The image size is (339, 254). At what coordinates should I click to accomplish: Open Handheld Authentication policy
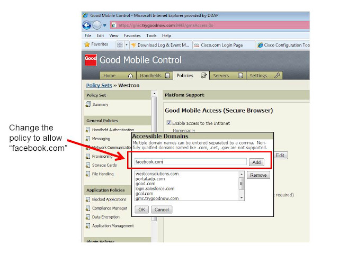113,130
